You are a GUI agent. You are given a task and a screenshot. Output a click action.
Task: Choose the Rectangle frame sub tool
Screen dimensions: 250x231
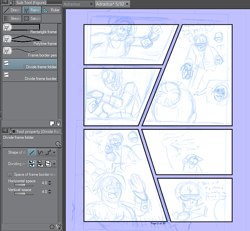pos(30,29)
